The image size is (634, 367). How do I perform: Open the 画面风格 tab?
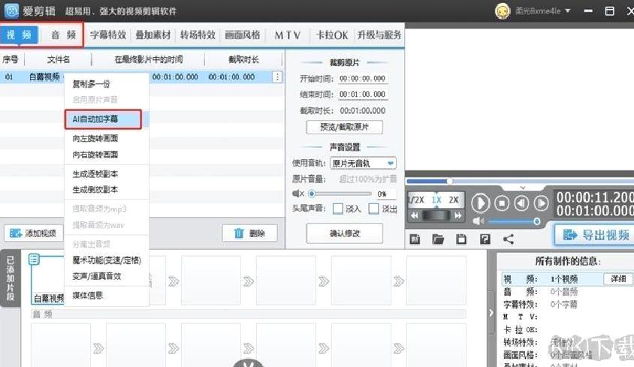pos(242,35)
